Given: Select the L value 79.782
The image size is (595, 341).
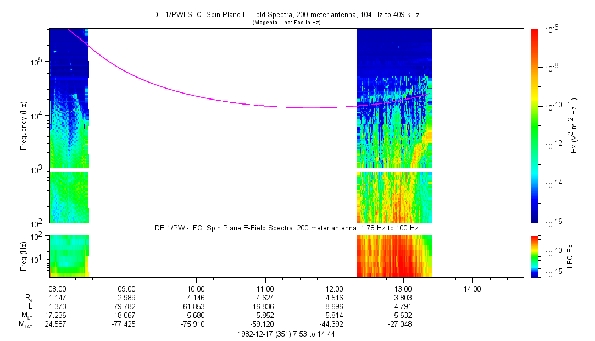Looking at the screenshot, I should pyautogui.click(x=127, y=306).
